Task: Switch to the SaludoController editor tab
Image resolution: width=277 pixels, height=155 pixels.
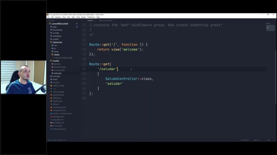Action: tap(105, 21)
